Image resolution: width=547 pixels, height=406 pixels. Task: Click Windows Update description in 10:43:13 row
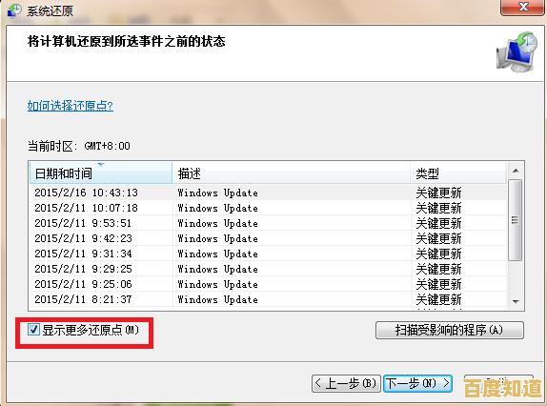[x=217, y=193]
